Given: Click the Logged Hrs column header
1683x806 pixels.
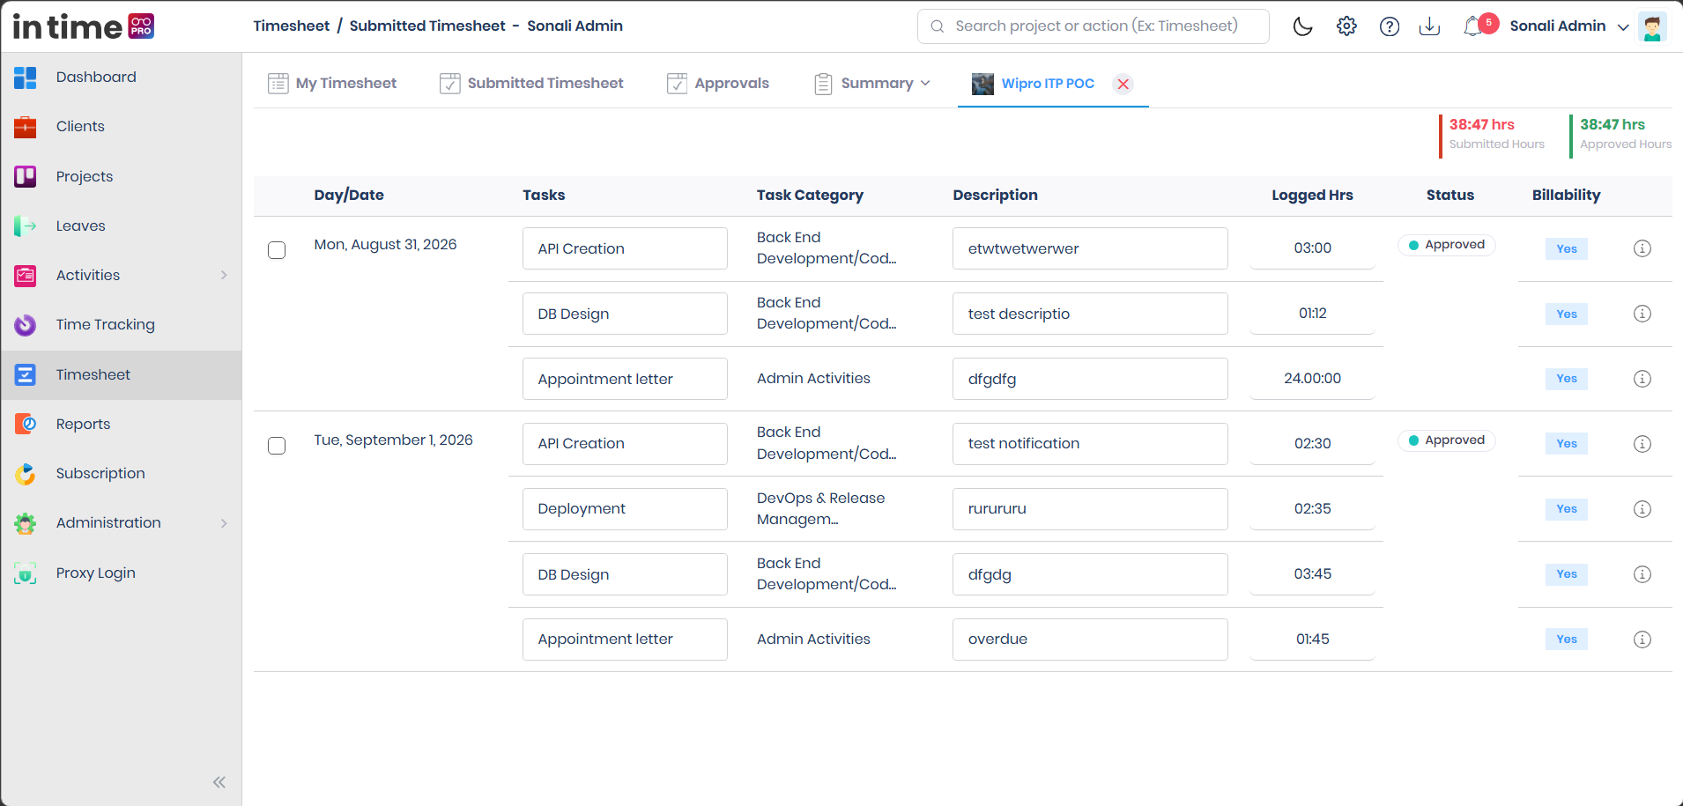Looking at the screenshot, I should click(1312, 196).
